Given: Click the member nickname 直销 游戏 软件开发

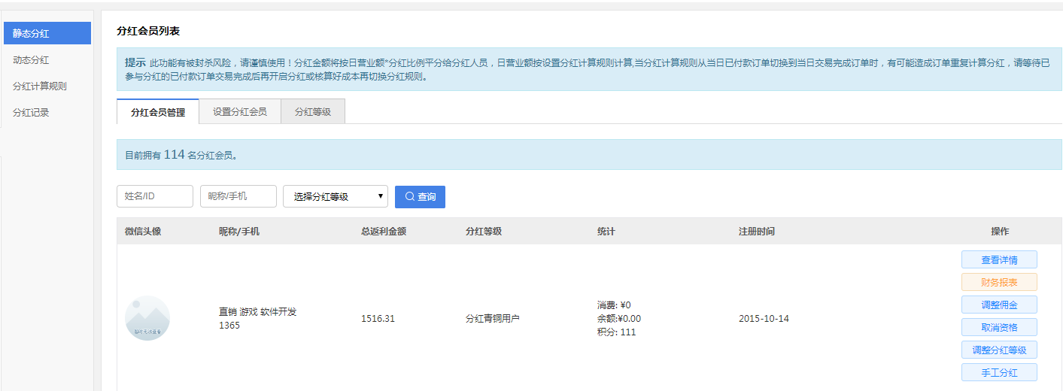Looking at the screenshot, I should click(x=257, y=311).
